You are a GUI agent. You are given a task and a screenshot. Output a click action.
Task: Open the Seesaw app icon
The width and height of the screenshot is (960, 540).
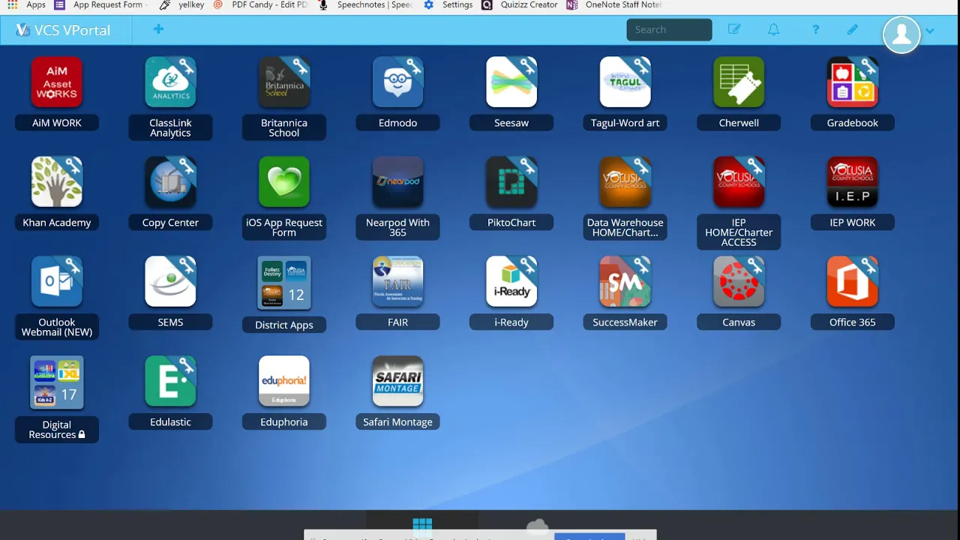511,82
